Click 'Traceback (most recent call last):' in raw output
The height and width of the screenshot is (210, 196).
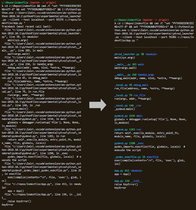point(27,27)
